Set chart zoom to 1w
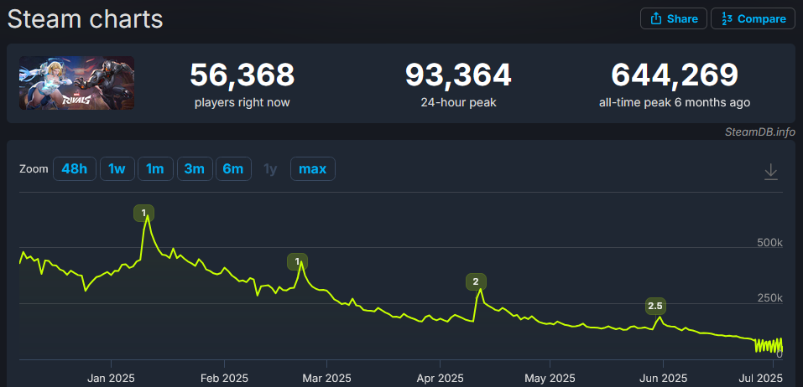 tap(117, 168)
